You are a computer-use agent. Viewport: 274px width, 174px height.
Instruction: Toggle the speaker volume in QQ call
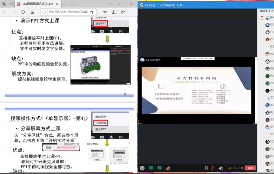pos(220,168)
